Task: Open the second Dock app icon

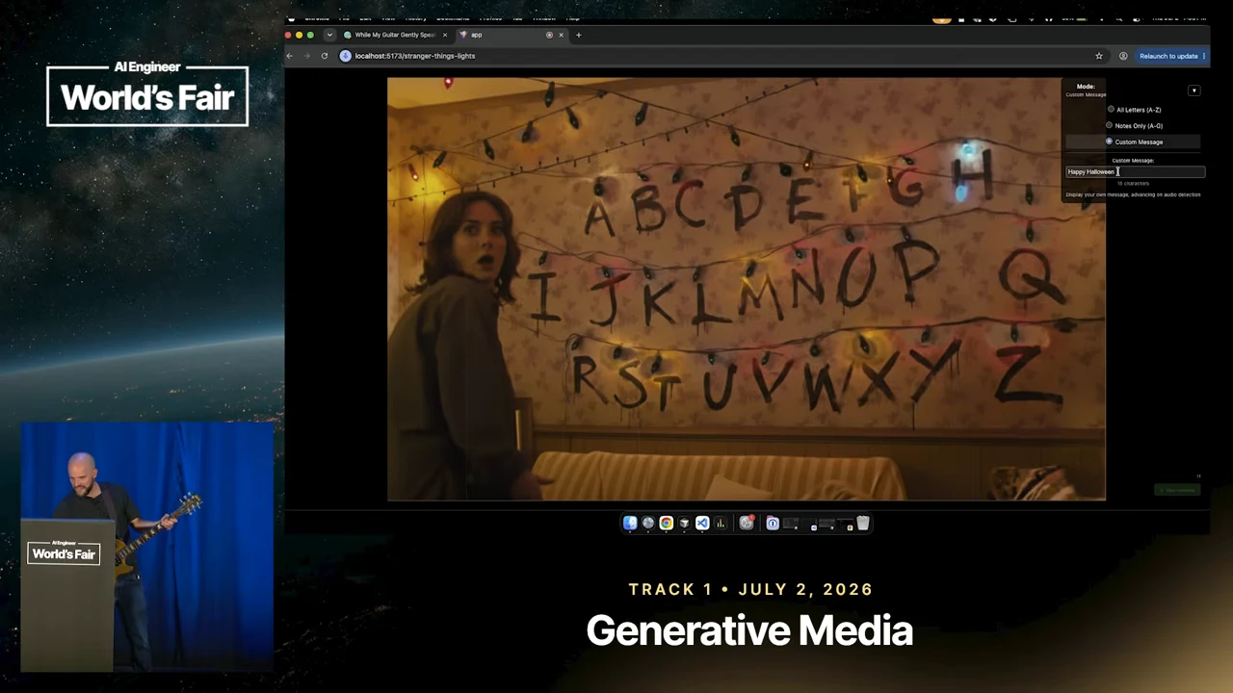Action: coord(648,523)
